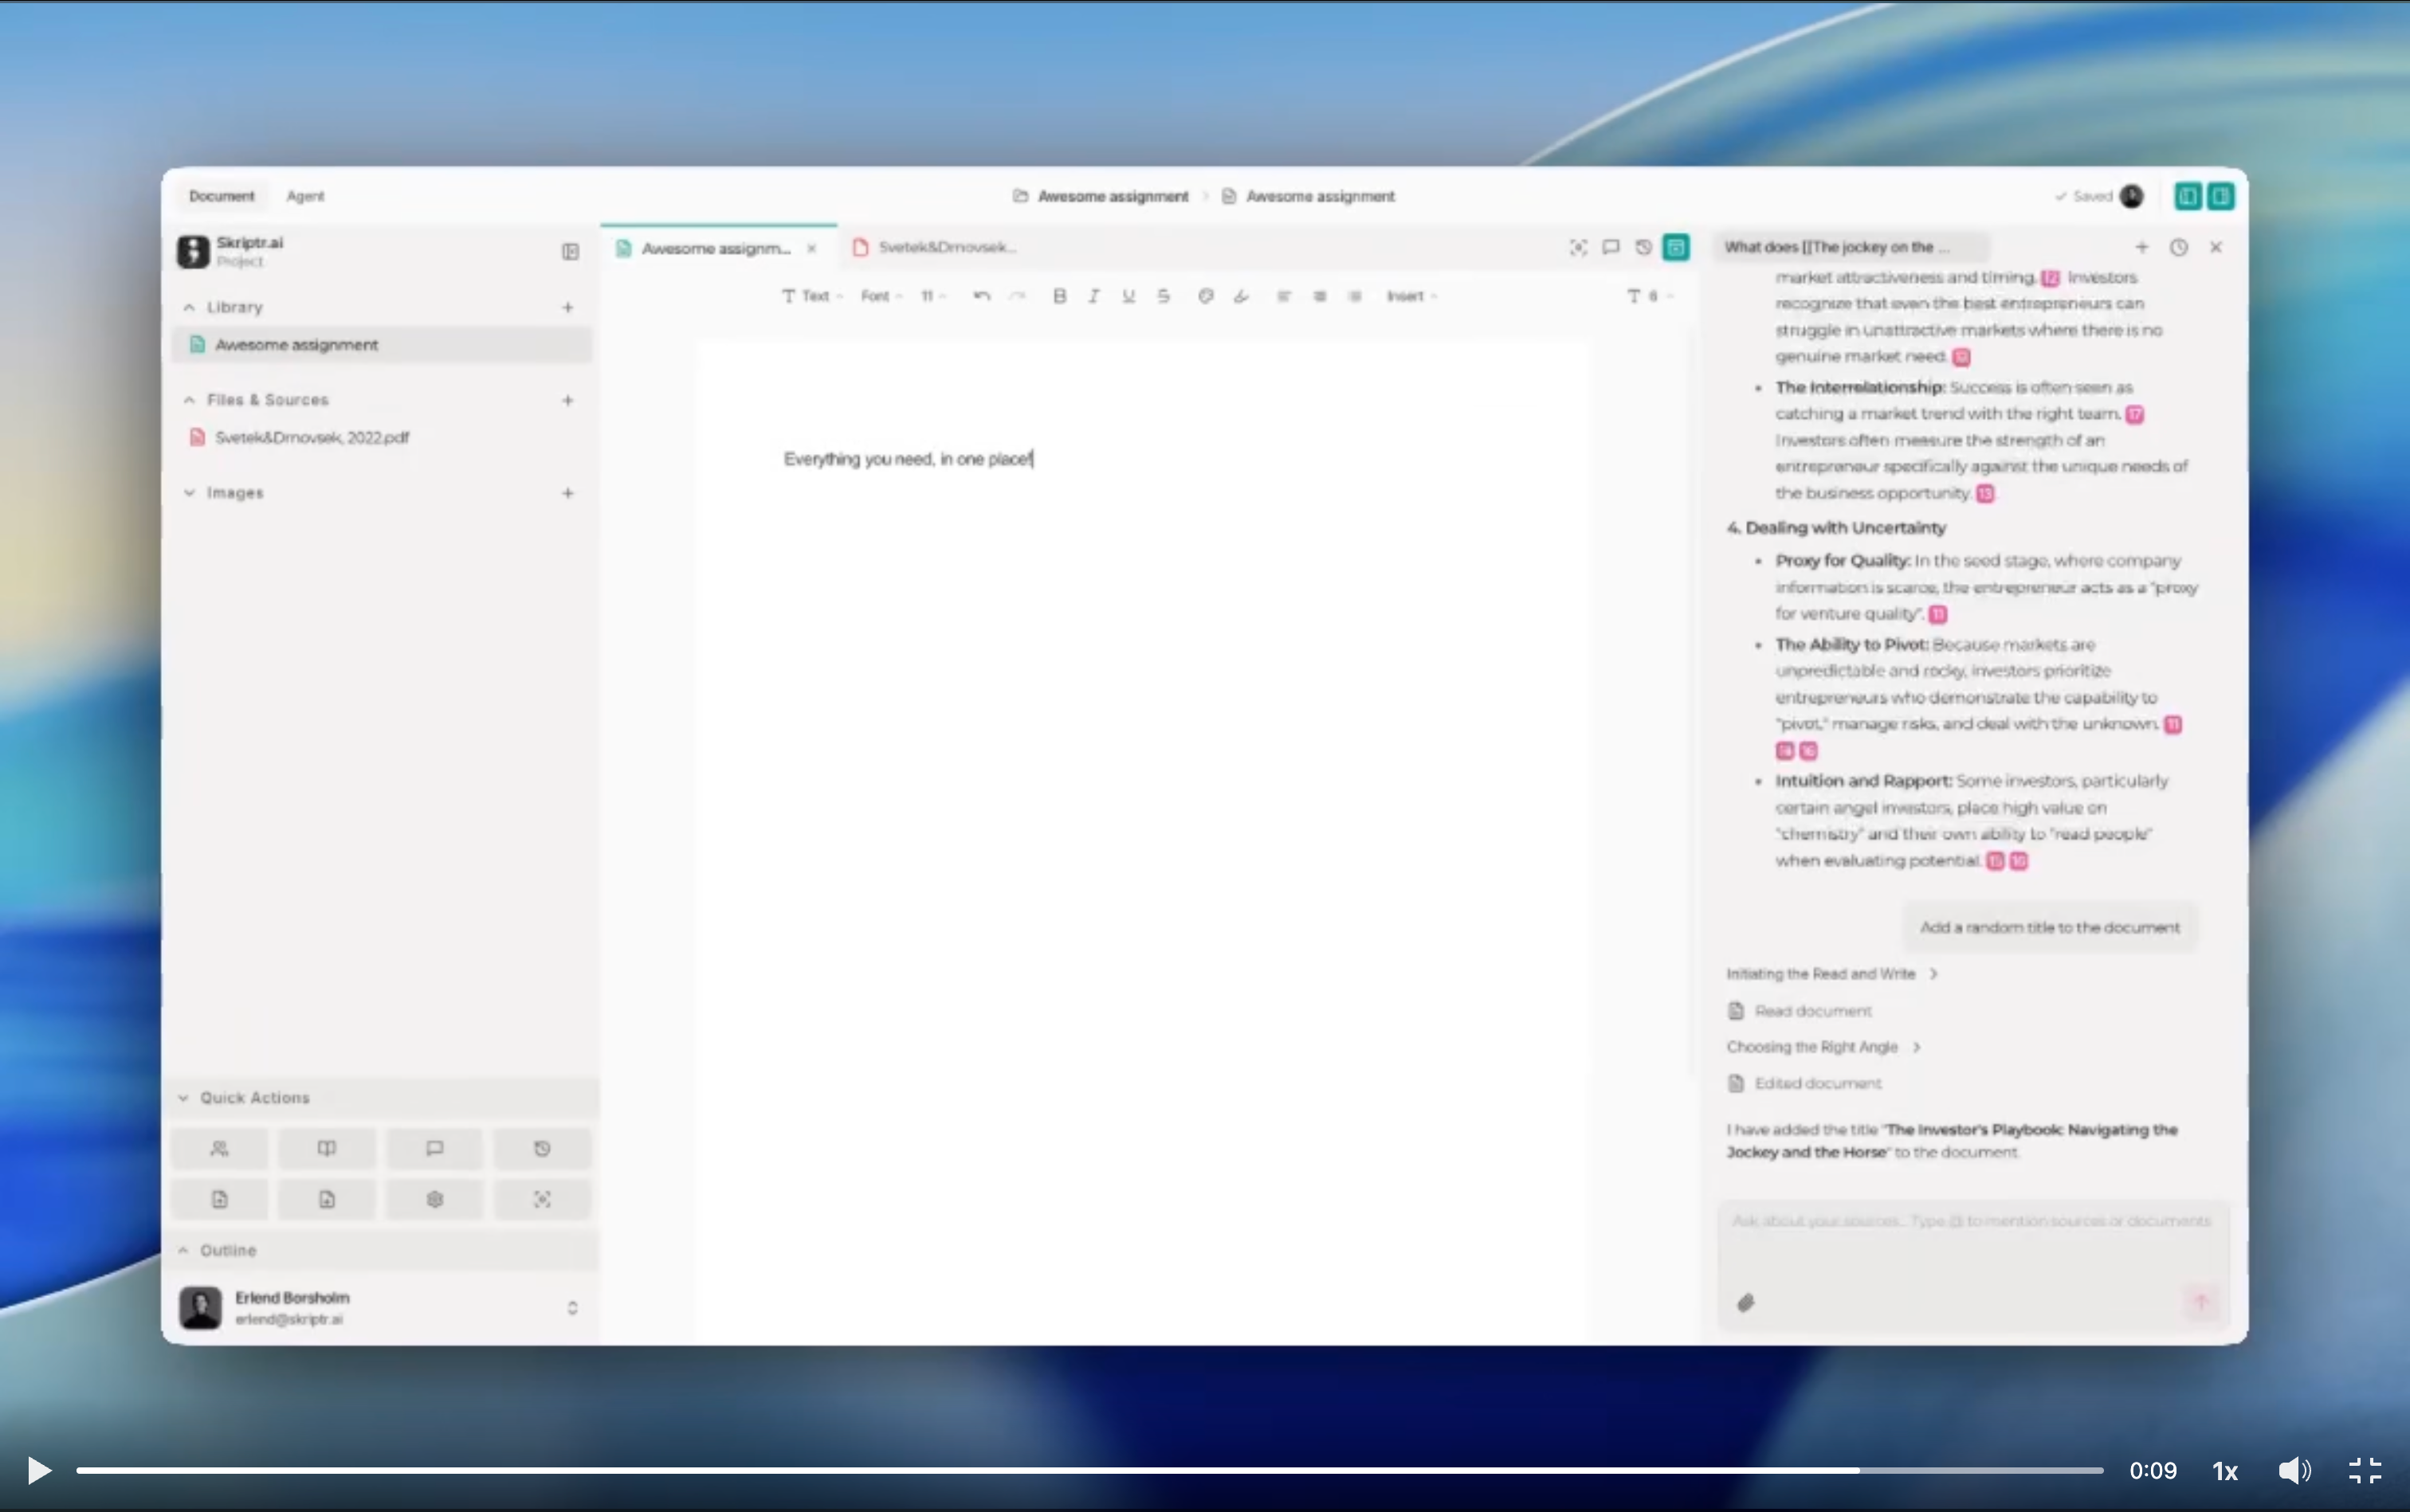The width and height of the screenshot is (2410, 1512).
Task: Start new chat with plus icon
Action: pos(2142,247)
